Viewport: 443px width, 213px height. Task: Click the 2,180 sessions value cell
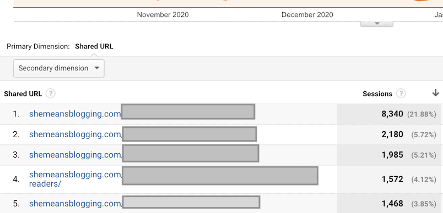click(392, 134)
